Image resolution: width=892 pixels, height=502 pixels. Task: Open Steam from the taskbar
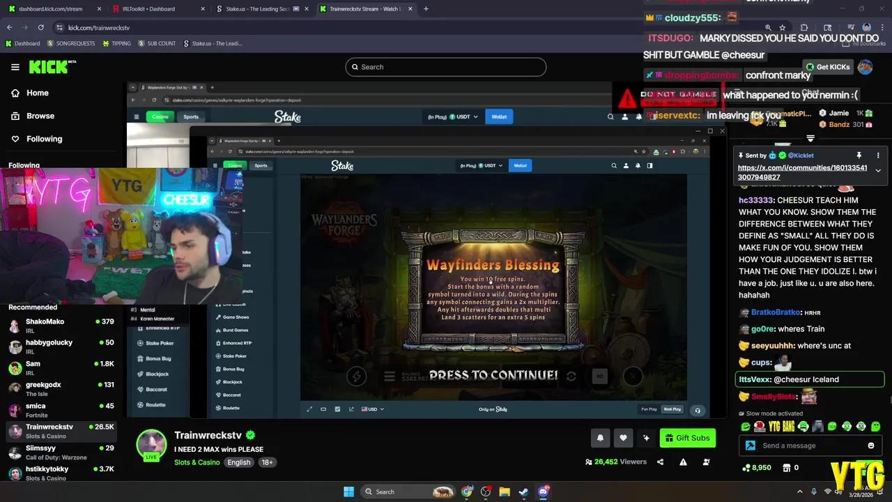click(523, 492)
